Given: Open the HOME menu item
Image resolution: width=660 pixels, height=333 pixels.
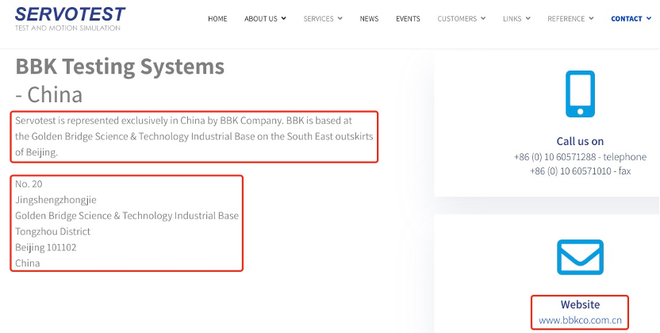Looking at the screenshot, I should coord(217,18).
